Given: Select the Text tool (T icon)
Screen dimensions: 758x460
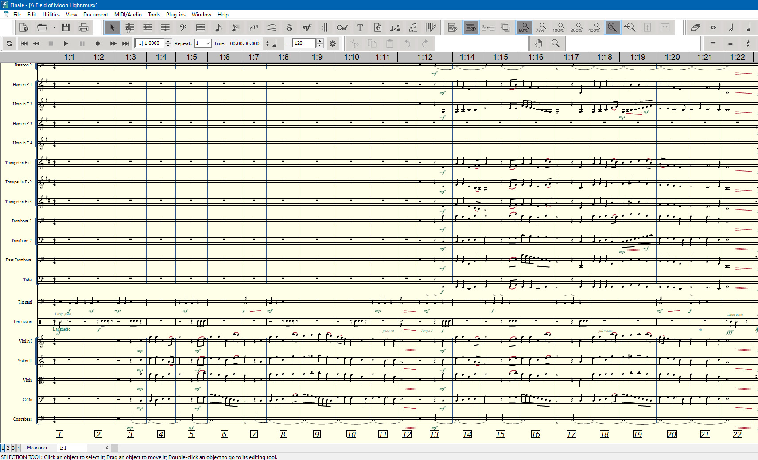Looking at the screenshot, I should coord(360,28).
